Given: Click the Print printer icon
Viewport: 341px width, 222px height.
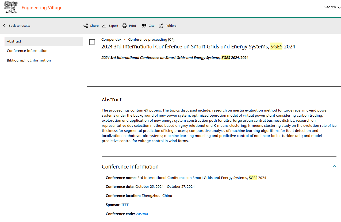Looking at the screenshot, I should coord(124,26).
